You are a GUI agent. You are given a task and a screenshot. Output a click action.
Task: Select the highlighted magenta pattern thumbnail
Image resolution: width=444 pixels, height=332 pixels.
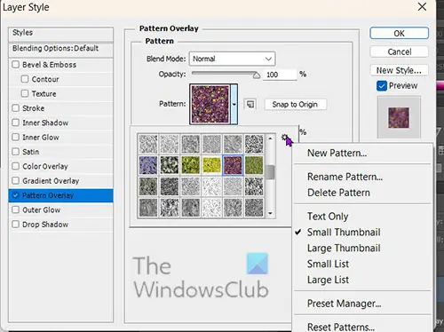(233, 165)
